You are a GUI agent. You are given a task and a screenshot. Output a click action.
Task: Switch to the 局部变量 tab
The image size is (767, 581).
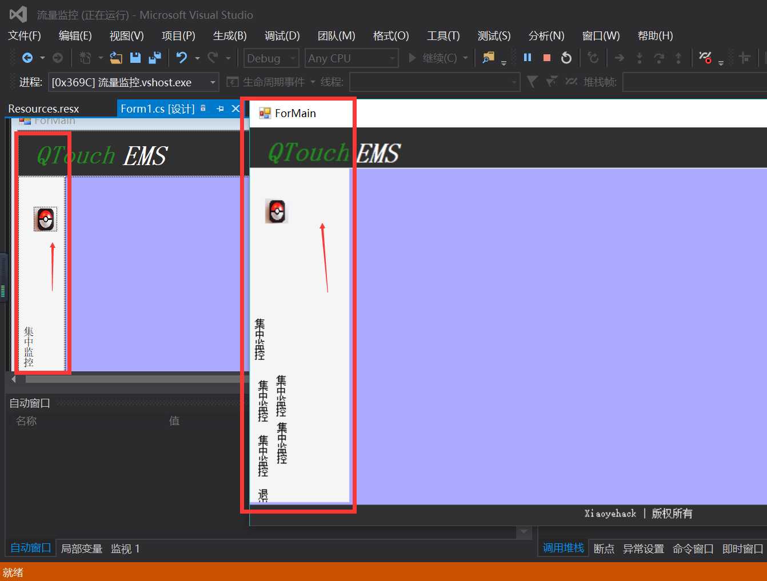coord(82,548)
